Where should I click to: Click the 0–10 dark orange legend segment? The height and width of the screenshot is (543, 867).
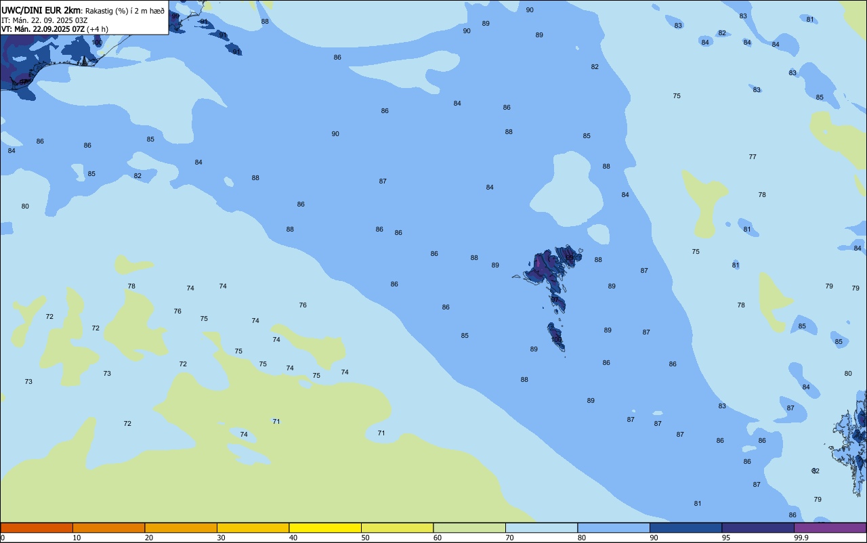[37, 527]
